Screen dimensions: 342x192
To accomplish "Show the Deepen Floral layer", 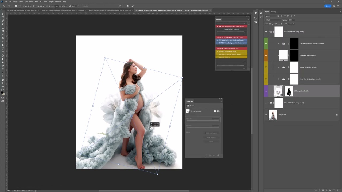I will 266,67.
